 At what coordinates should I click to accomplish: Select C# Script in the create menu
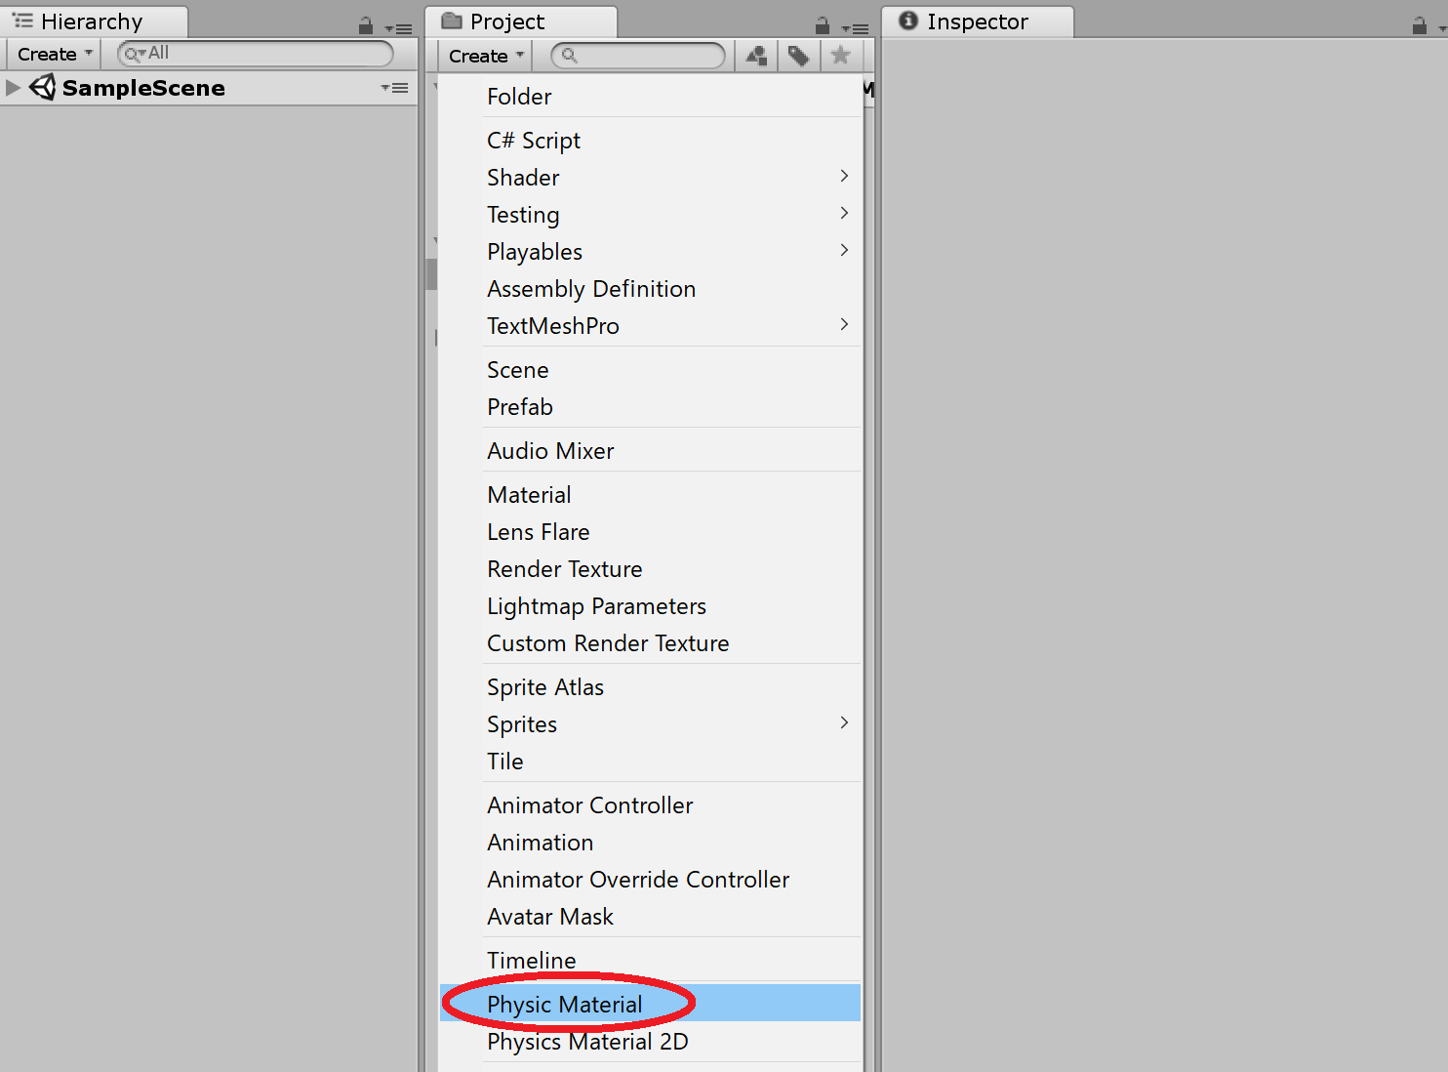[x=534, y=141]
